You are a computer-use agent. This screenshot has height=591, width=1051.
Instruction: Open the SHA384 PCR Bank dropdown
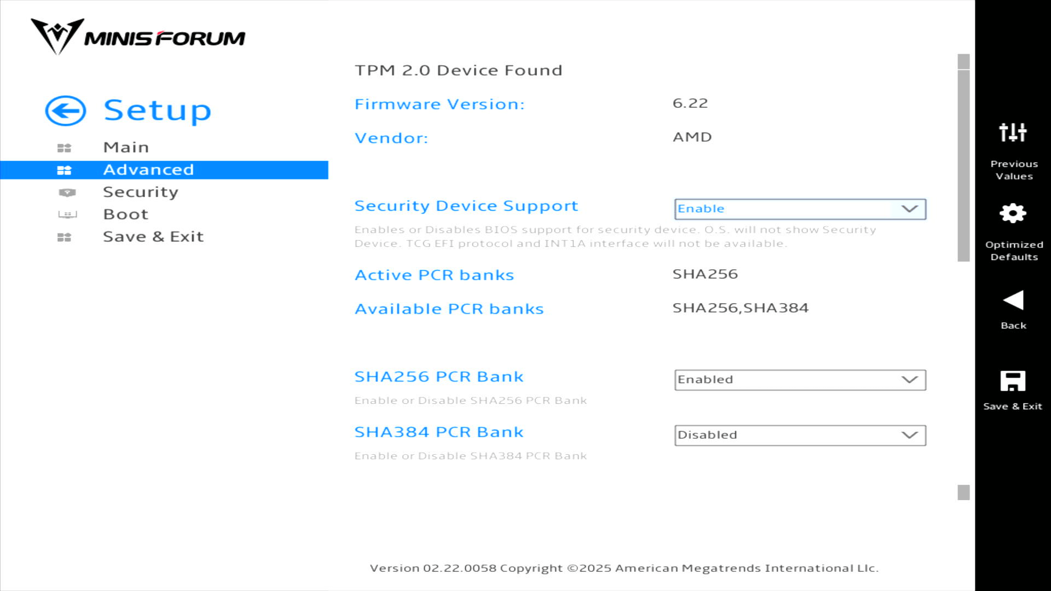(x=800, y=436)
